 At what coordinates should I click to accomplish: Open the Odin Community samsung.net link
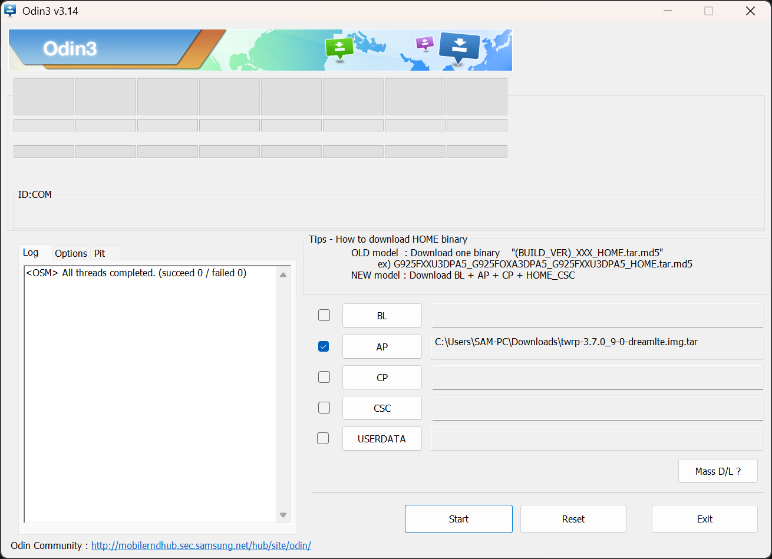[x=201, y=545]
